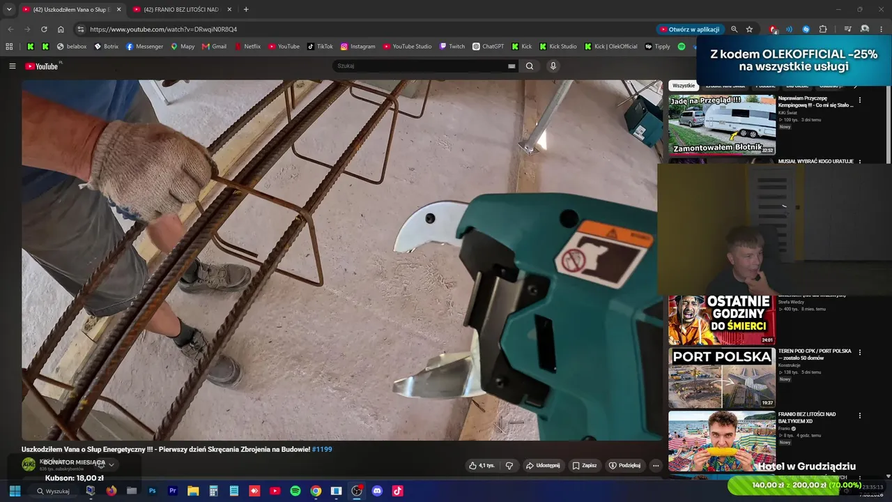Click the title Naprawiam Przyczepę Kempingową
This screenshot has width=892, height=502.
(x=815, y=102)
